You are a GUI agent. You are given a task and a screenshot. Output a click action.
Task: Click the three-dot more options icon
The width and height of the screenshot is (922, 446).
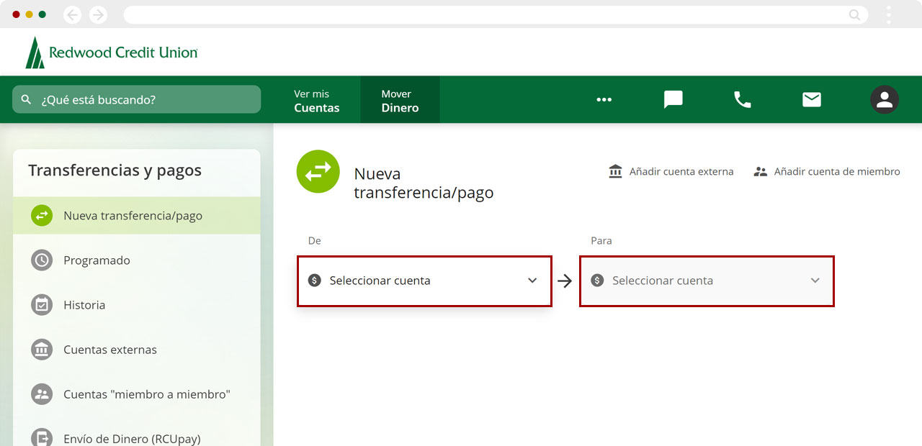(604, 99)
